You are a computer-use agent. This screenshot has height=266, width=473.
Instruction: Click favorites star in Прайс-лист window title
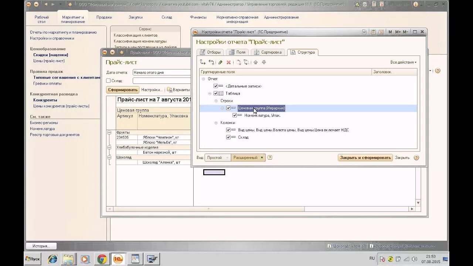tap(121, 52)
